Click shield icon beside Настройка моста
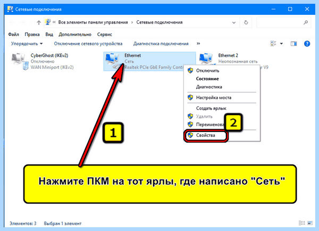The height and width of the screenshot is (231, 319). pyautogui.click(x=190, y=97)
